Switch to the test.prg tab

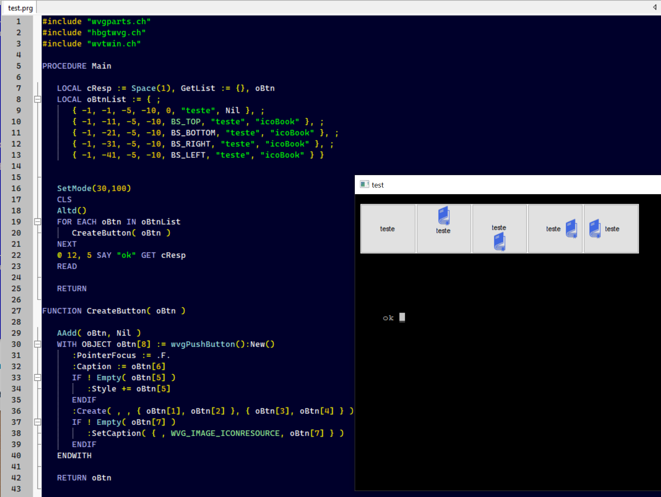(x=20, y=8)
